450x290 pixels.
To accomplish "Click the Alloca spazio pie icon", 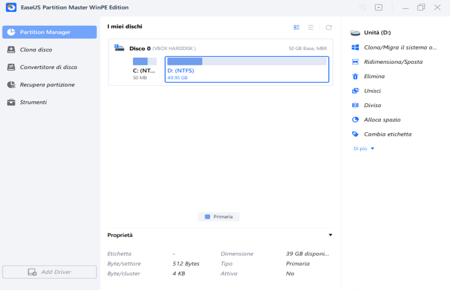I will click(355, 120).
